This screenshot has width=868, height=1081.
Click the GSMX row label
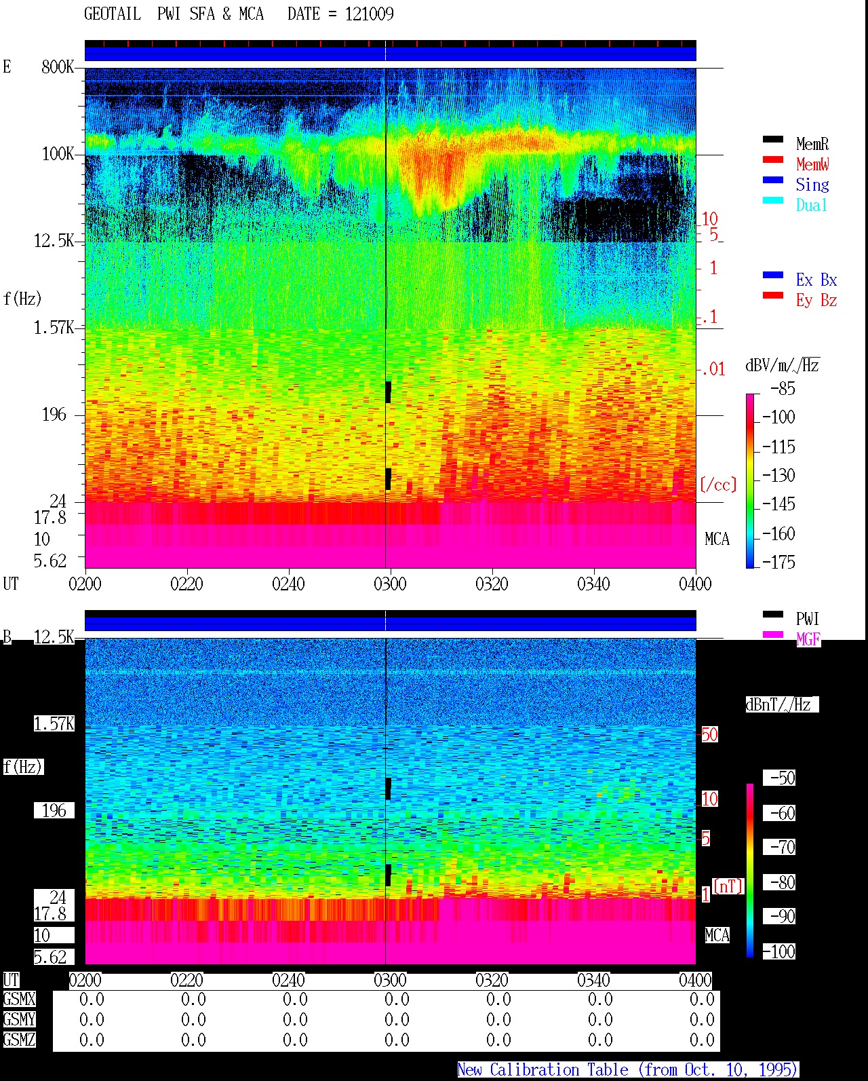[19, 1000]
